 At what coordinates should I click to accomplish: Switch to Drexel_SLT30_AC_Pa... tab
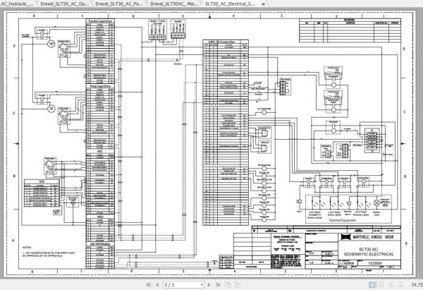click(x=118, y=4)
